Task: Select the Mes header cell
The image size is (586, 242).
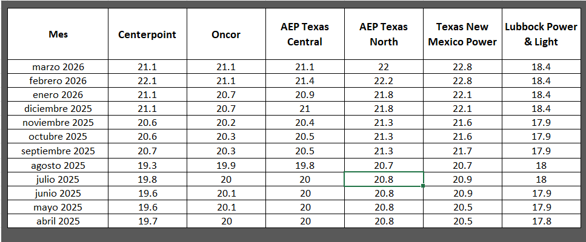Action: click(58, 34)
